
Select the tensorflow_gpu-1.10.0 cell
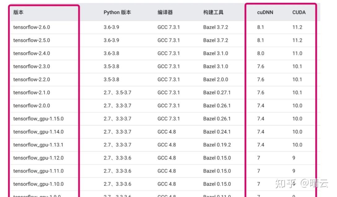click(x=38, y=184)
